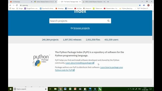Open the Google Forms bookmark

(31, 8)
